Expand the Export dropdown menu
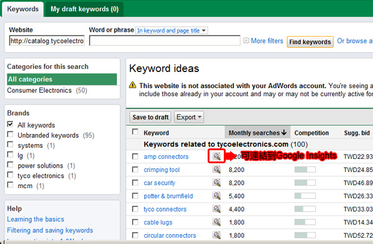The image size is (373, 244). point(189,117)
